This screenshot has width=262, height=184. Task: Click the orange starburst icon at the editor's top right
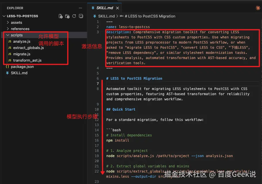[258, 8]
